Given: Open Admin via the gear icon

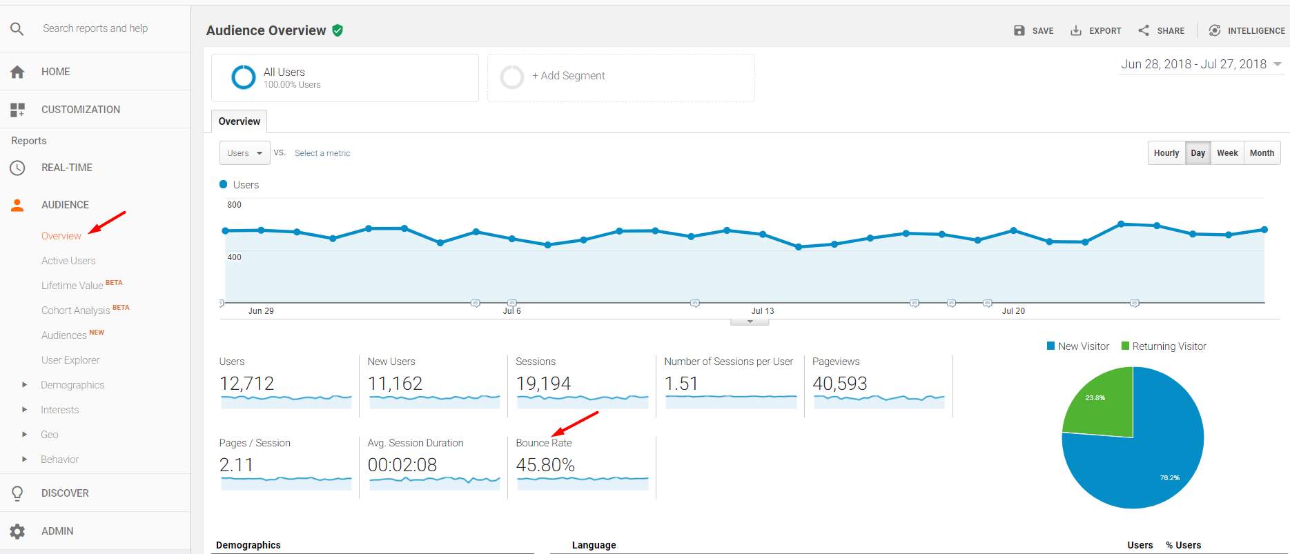Looking at the screenshot, I should [17, 531].
